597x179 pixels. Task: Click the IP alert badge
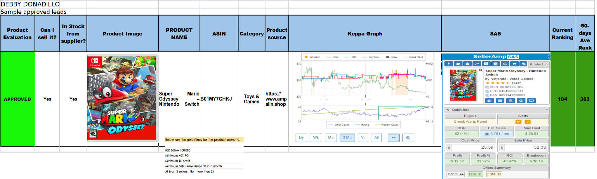[518, 122]
